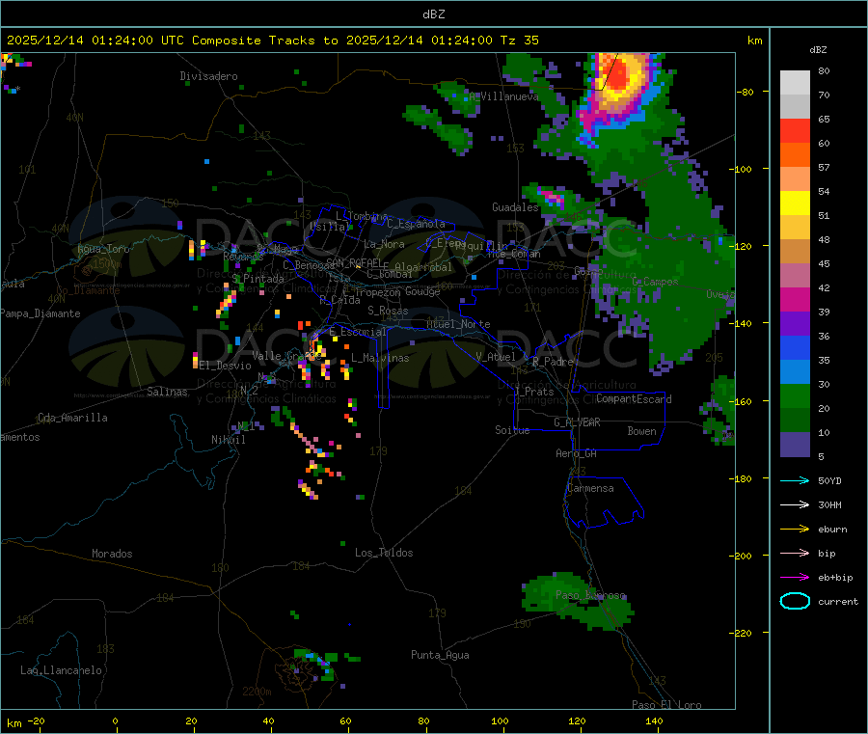868x734 pixels.
Task: Click the 'CompantEscard' map label
Action: coord(634,399)
